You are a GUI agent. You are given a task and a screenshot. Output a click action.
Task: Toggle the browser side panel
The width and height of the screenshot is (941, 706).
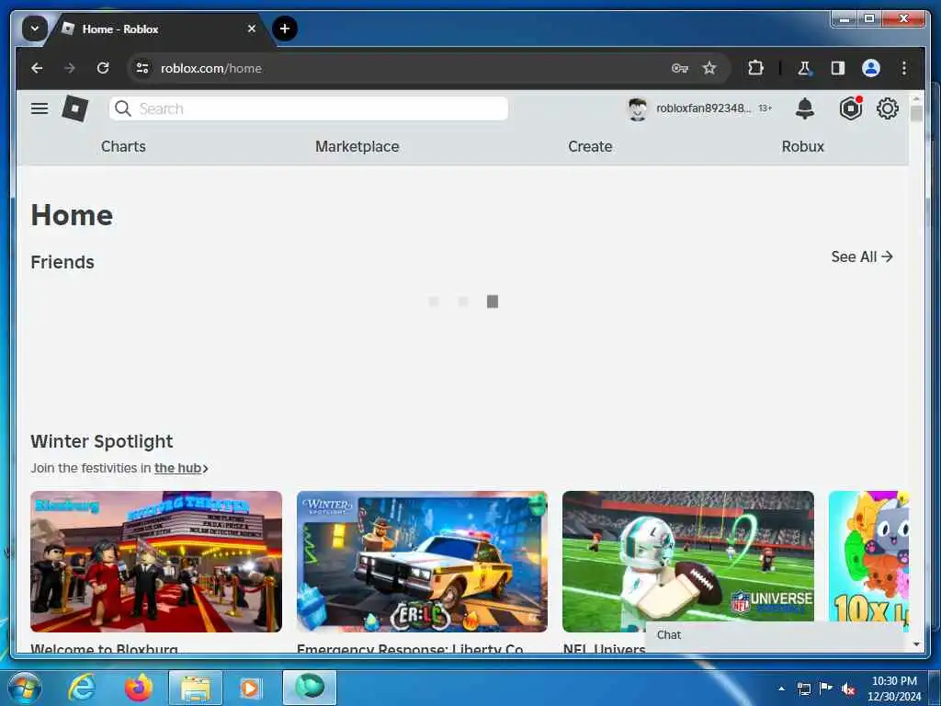coord(838,68)
